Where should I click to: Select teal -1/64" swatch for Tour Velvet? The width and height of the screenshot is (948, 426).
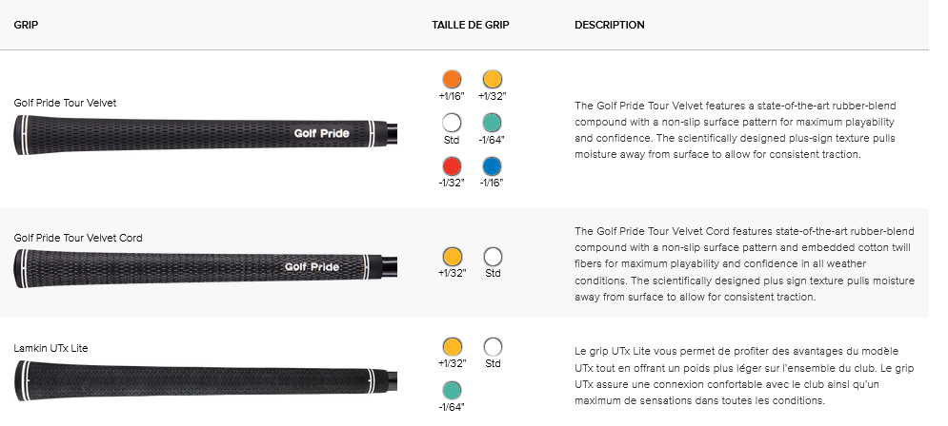click(x=493, y=123)
